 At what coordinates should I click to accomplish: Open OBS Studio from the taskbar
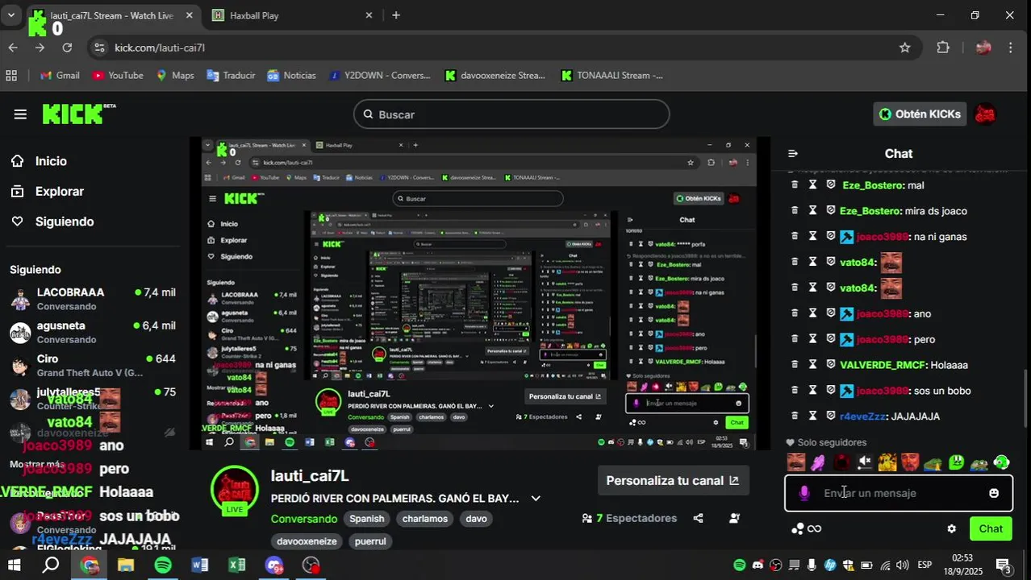pyautogui.click(x=311, y=565)
